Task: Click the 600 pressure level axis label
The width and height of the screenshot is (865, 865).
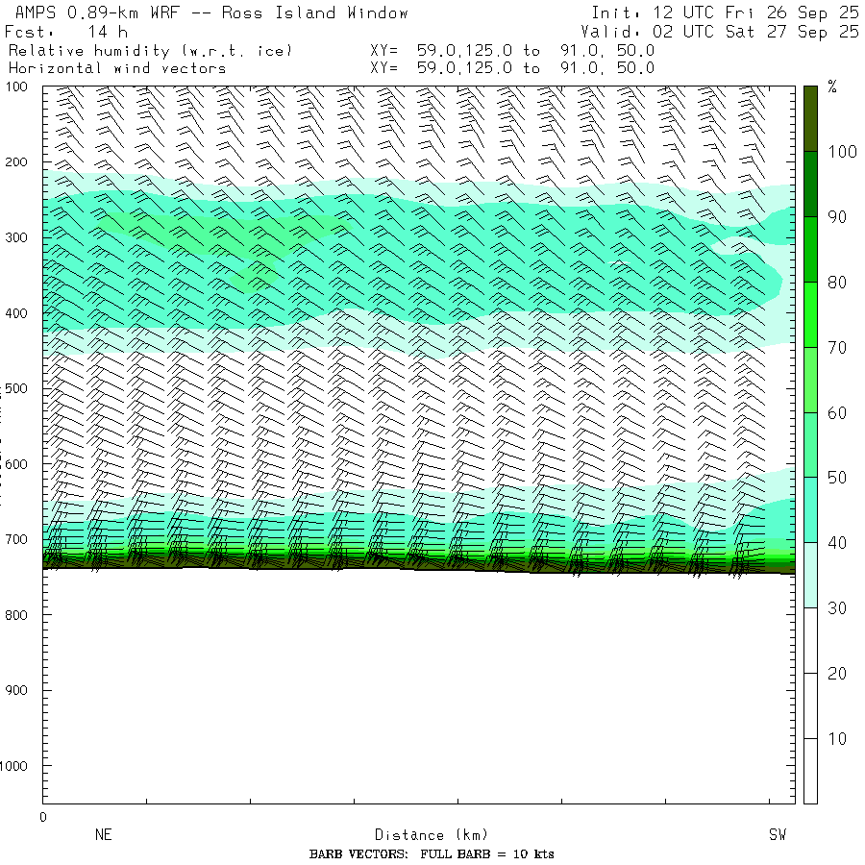Action: pos(16,464)
